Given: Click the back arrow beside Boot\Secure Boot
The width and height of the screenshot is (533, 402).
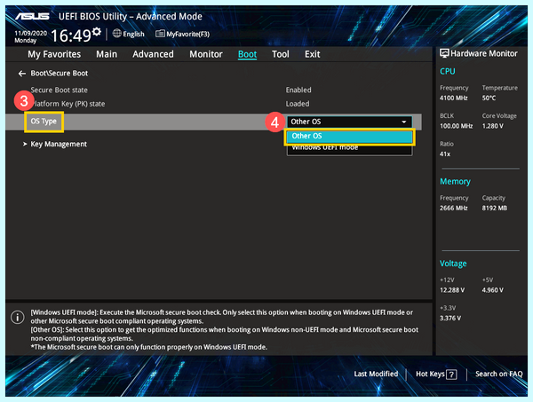Looking at the screenshot, I should coord(21,74).
